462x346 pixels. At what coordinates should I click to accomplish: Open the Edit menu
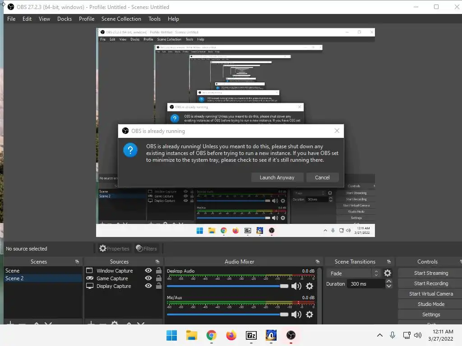click(x=27, y=19)
